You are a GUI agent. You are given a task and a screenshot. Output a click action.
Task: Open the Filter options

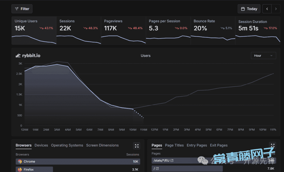pyautogui.click(x=22, y=9)
